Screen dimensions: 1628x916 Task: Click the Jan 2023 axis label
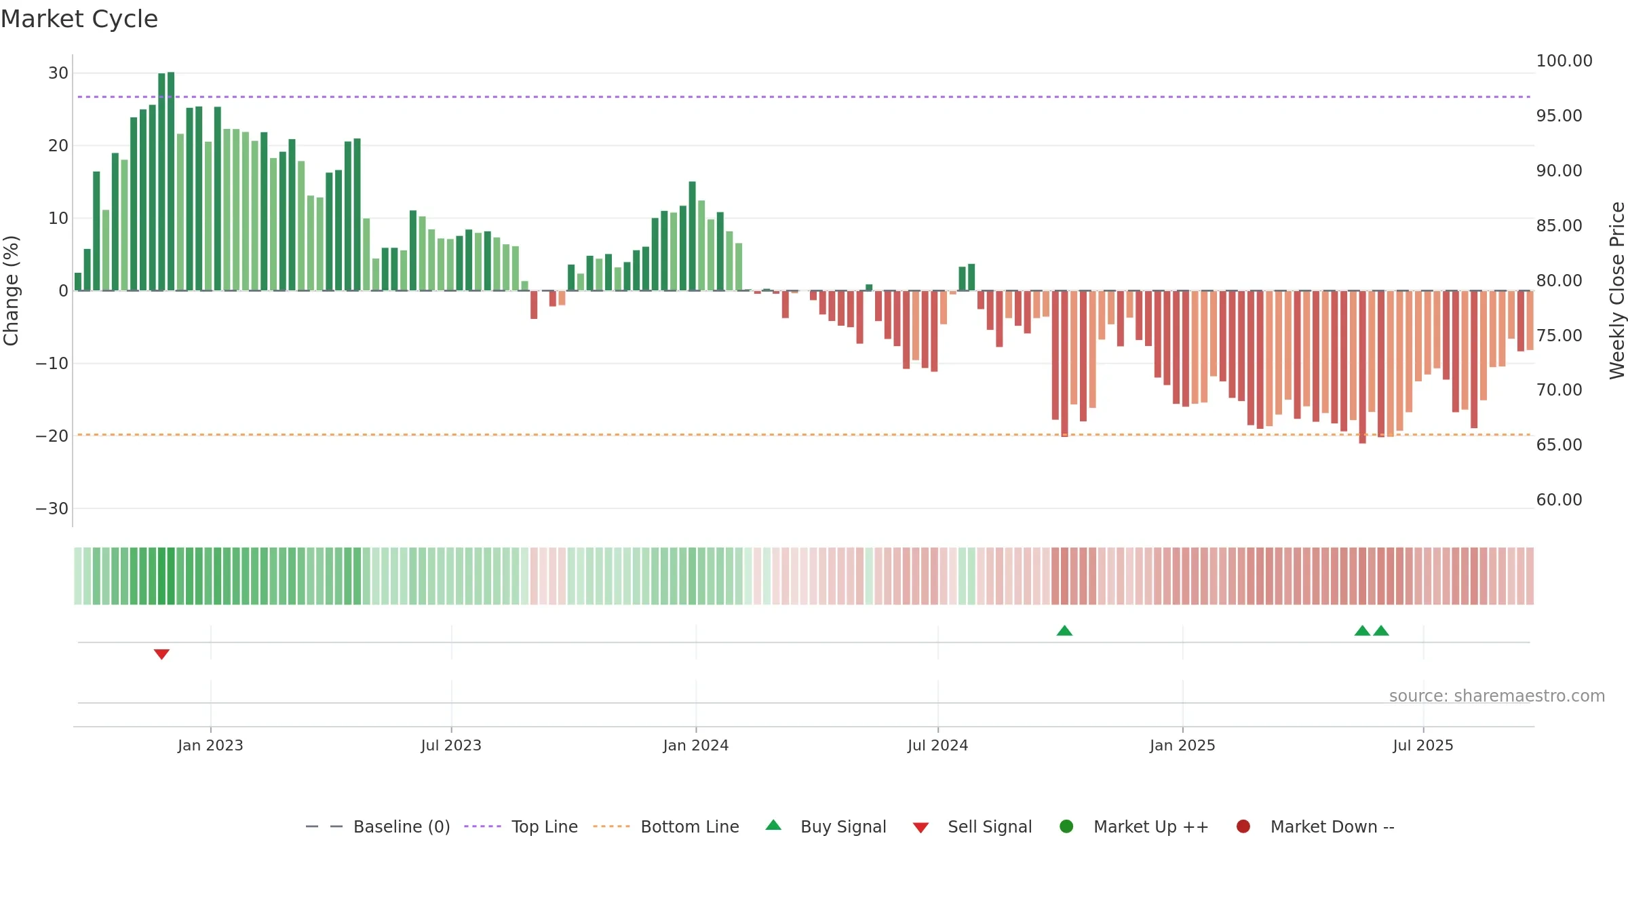point(210,746)
